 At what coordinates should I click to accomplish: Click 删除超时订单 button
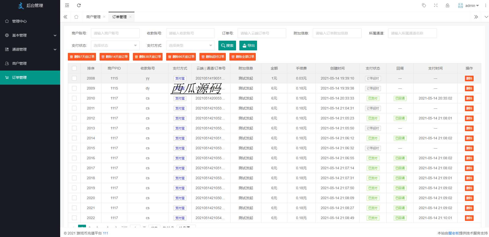(212, 57)
